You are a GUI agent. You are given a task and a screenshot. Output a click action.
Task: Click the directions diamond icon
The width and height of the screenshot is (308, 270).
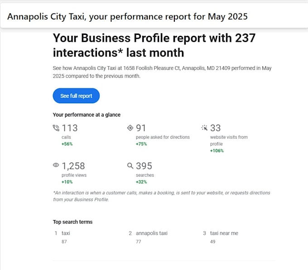pyautogui.click(x=130, y=128)
